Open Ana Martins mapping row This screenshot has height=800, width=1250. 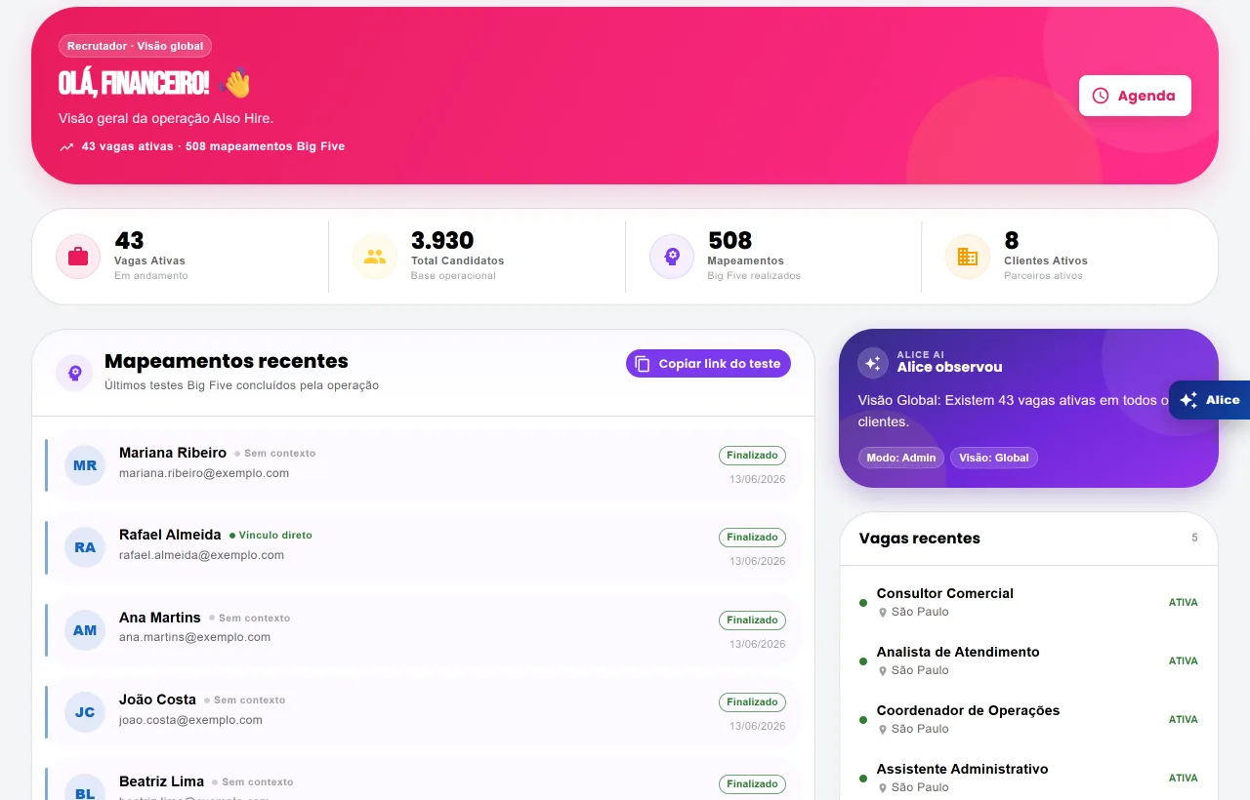pyautogui.click(x=422, y=629)
